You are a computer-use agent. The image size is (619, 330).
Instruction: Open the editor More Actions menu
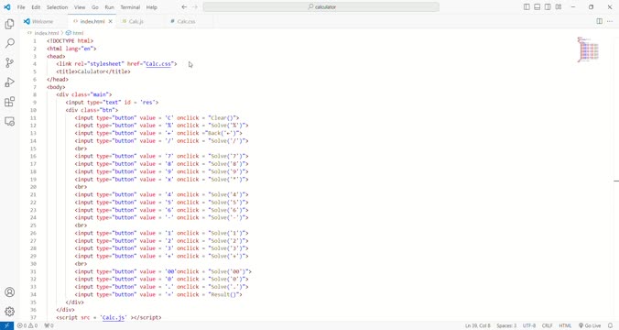(x=610, y=21)
